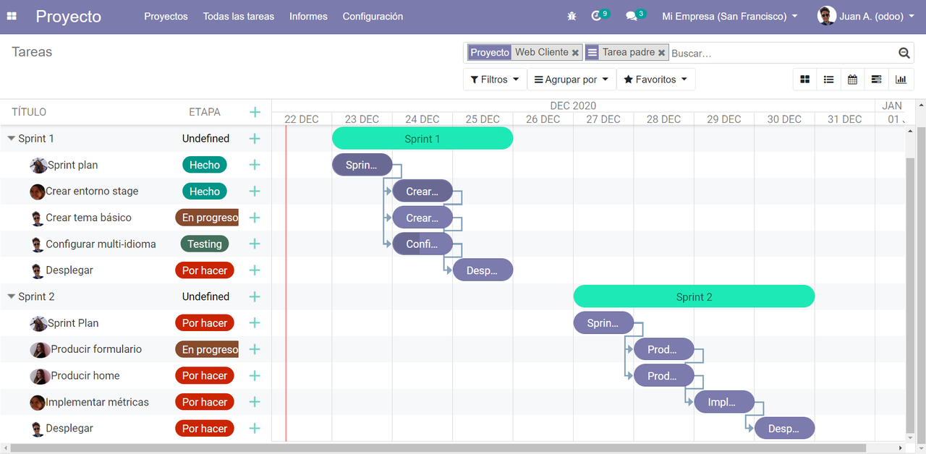Click in the Buscar search field
926x454 pixels.
781,53
